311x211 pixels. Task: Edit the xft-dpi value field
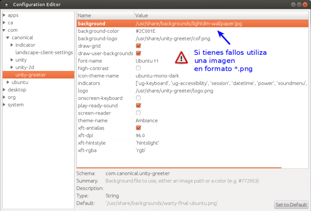click(x=140, y=136)
